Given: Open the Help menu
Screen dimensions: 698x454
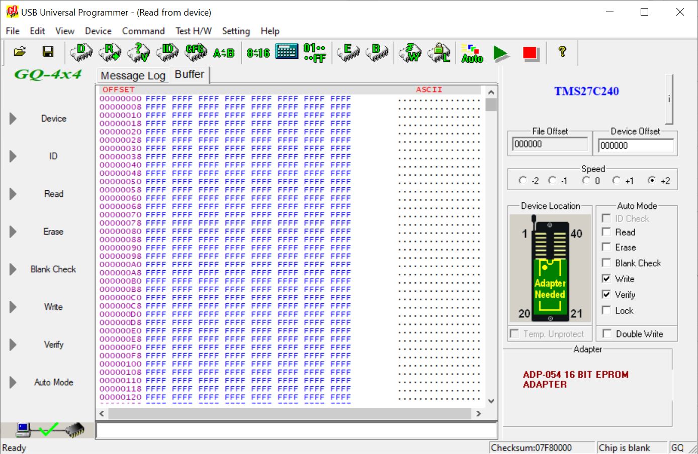Looking at the screenshot, I should (x=270, y=31).
